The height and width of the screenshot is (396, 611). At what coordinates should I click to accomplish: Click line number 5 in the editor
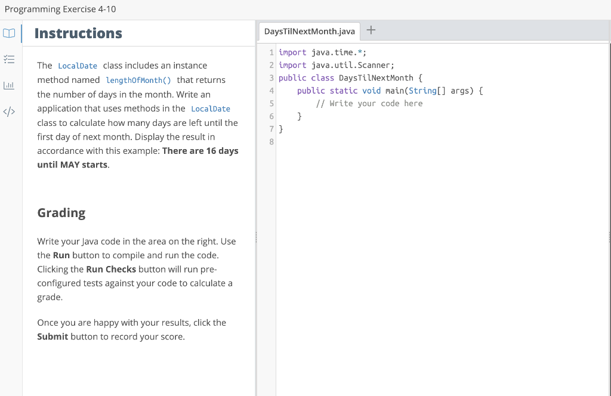tap(271, 103)
